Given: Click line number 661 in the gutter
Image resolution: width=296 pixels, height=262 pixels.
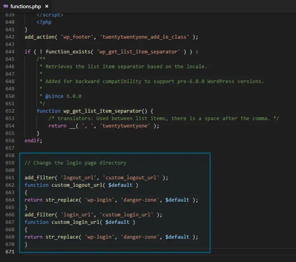Looking at the screenshot, I should 9,177.
